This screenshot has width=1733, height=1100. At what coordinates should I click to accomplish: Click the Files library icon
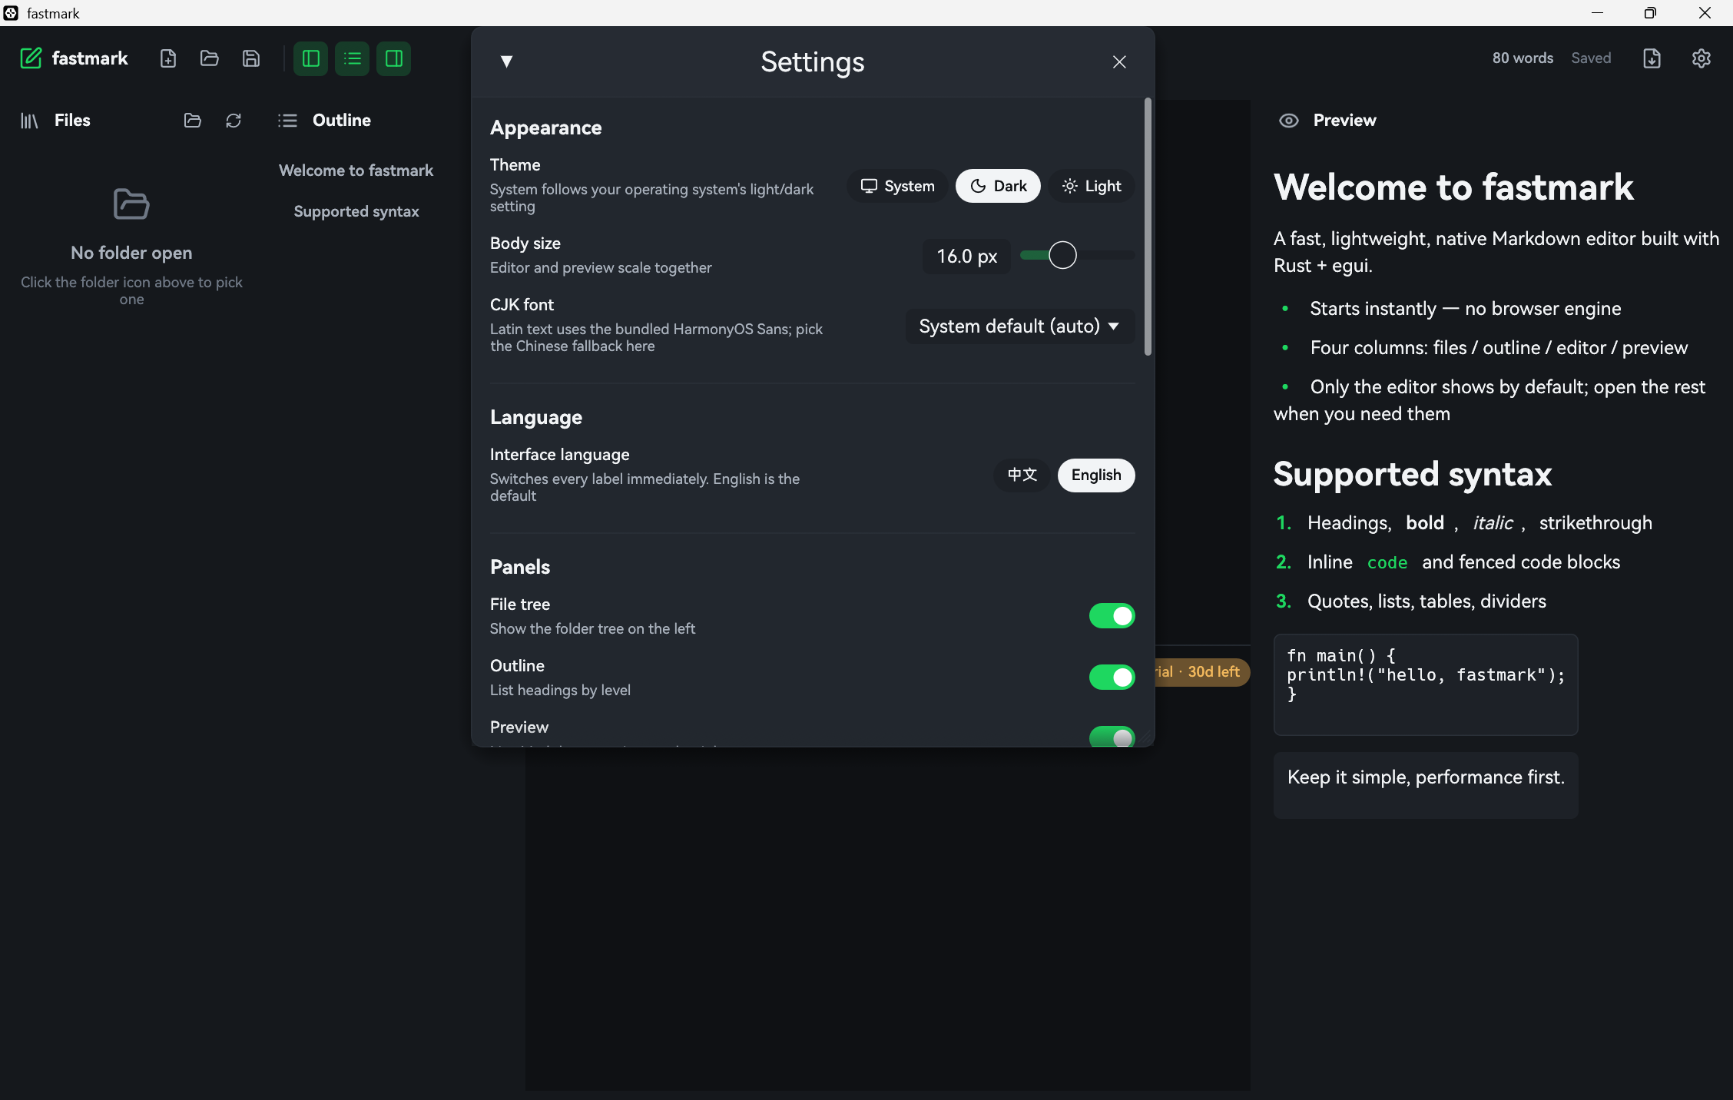tap(29, 121)
